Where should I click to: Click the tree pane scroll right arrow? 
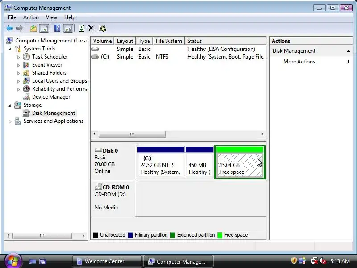pos(83,236)
